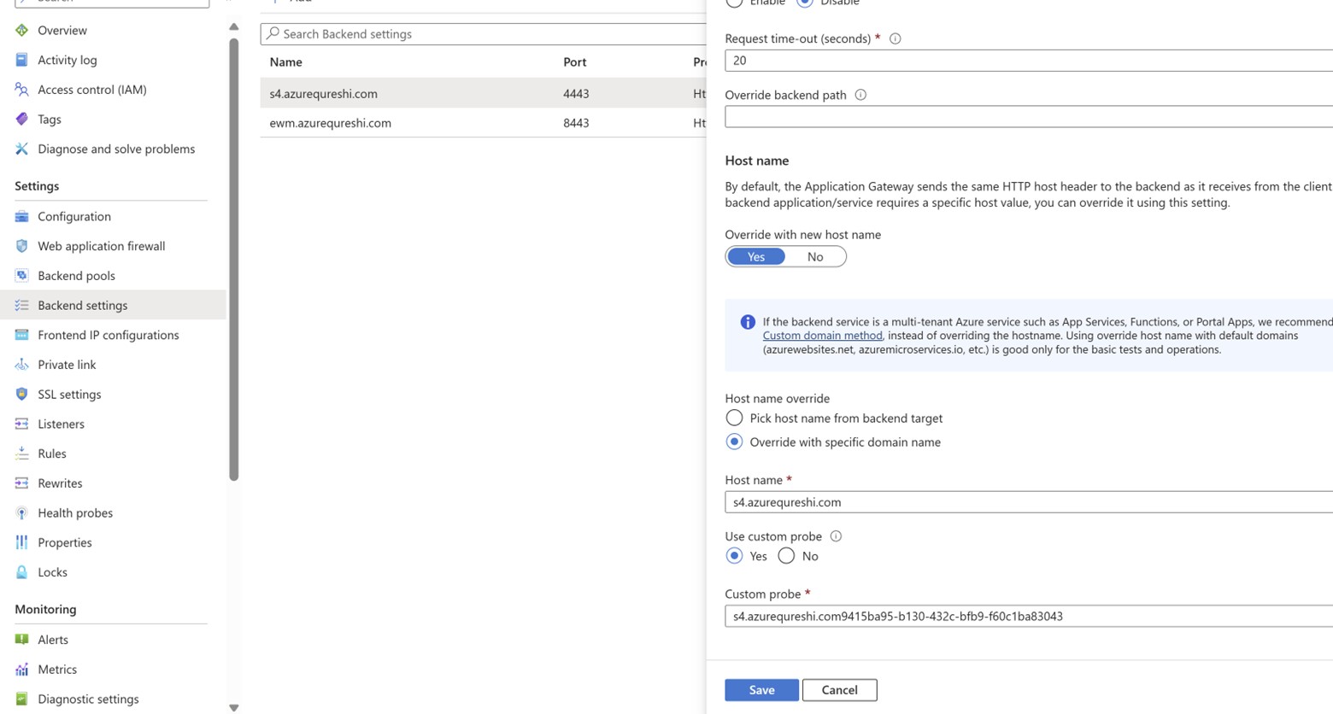
Task: Click the Access control (IAM) icon
Action: click(21, 90)
